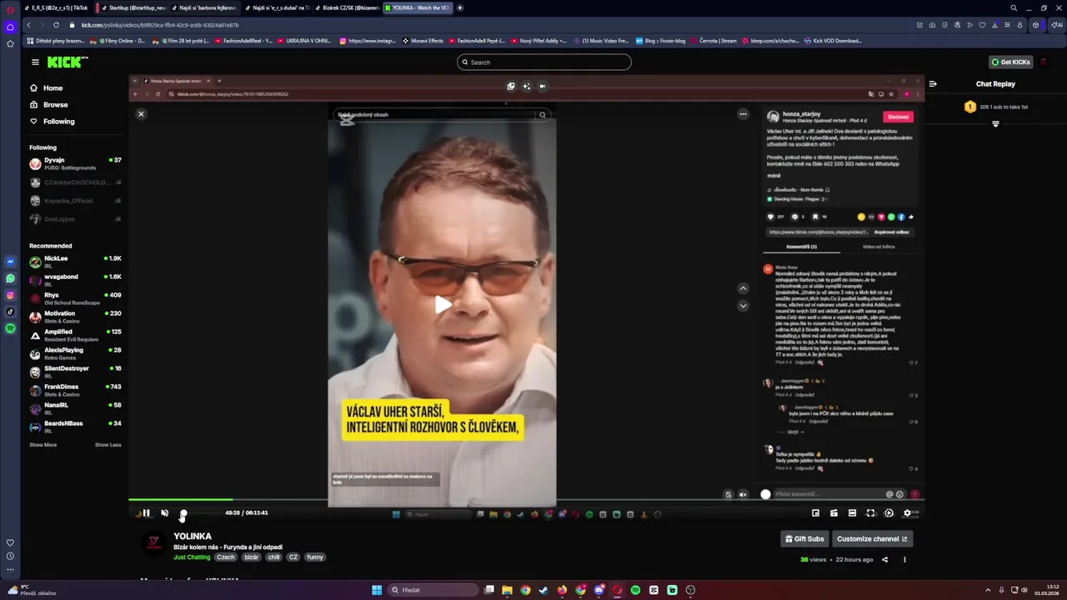
Task: Open Following in the Kick sidebar
Action: 53,122
